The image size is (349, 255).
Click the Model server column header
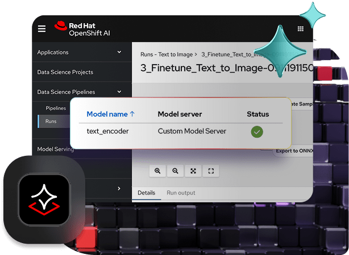180,114
